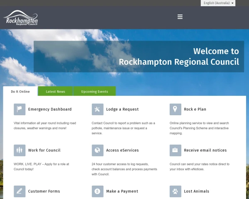Switch to the Latest News tab
The height and width of the screenshot is (199, 249).
tap(56, 92)
